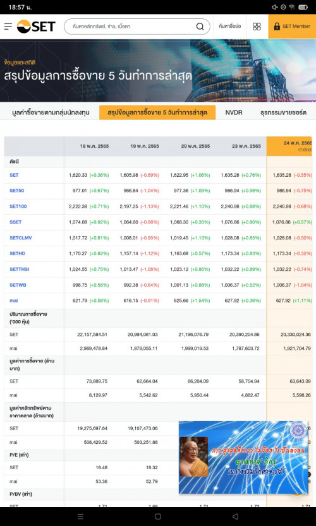Open the mai index link
316x526 pixels.
click(13, 301)
